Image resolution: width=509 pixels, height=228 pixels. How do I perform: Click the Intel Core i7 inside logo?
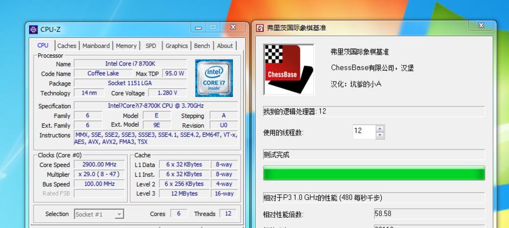click(x=214, y=78)
